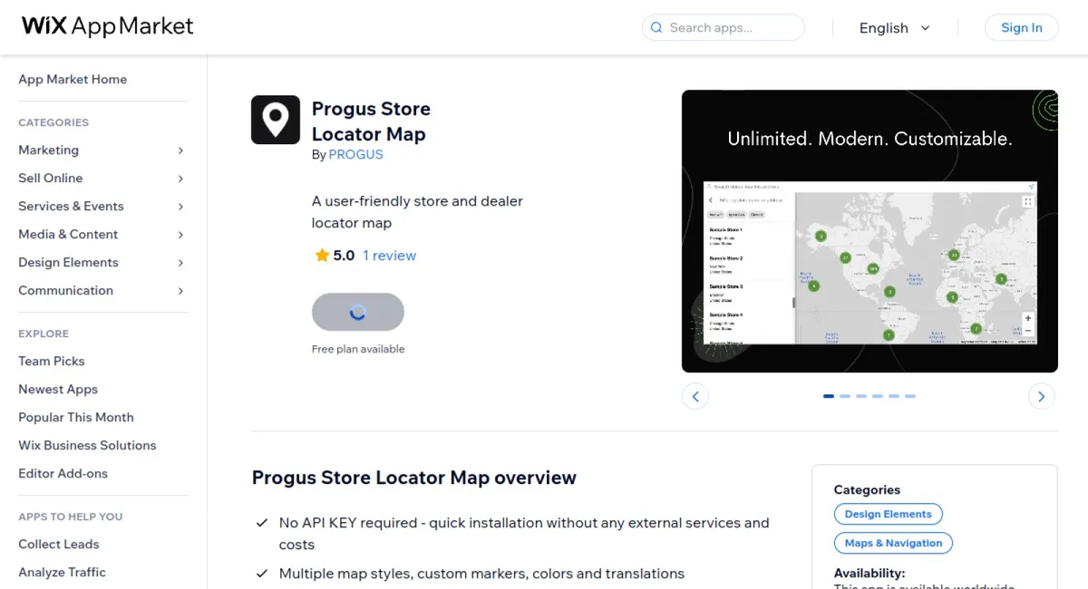This screenshot has width=1088, height=589.
Task: Click the 'Free plan available' text
Action: click(x=358, y=349)
